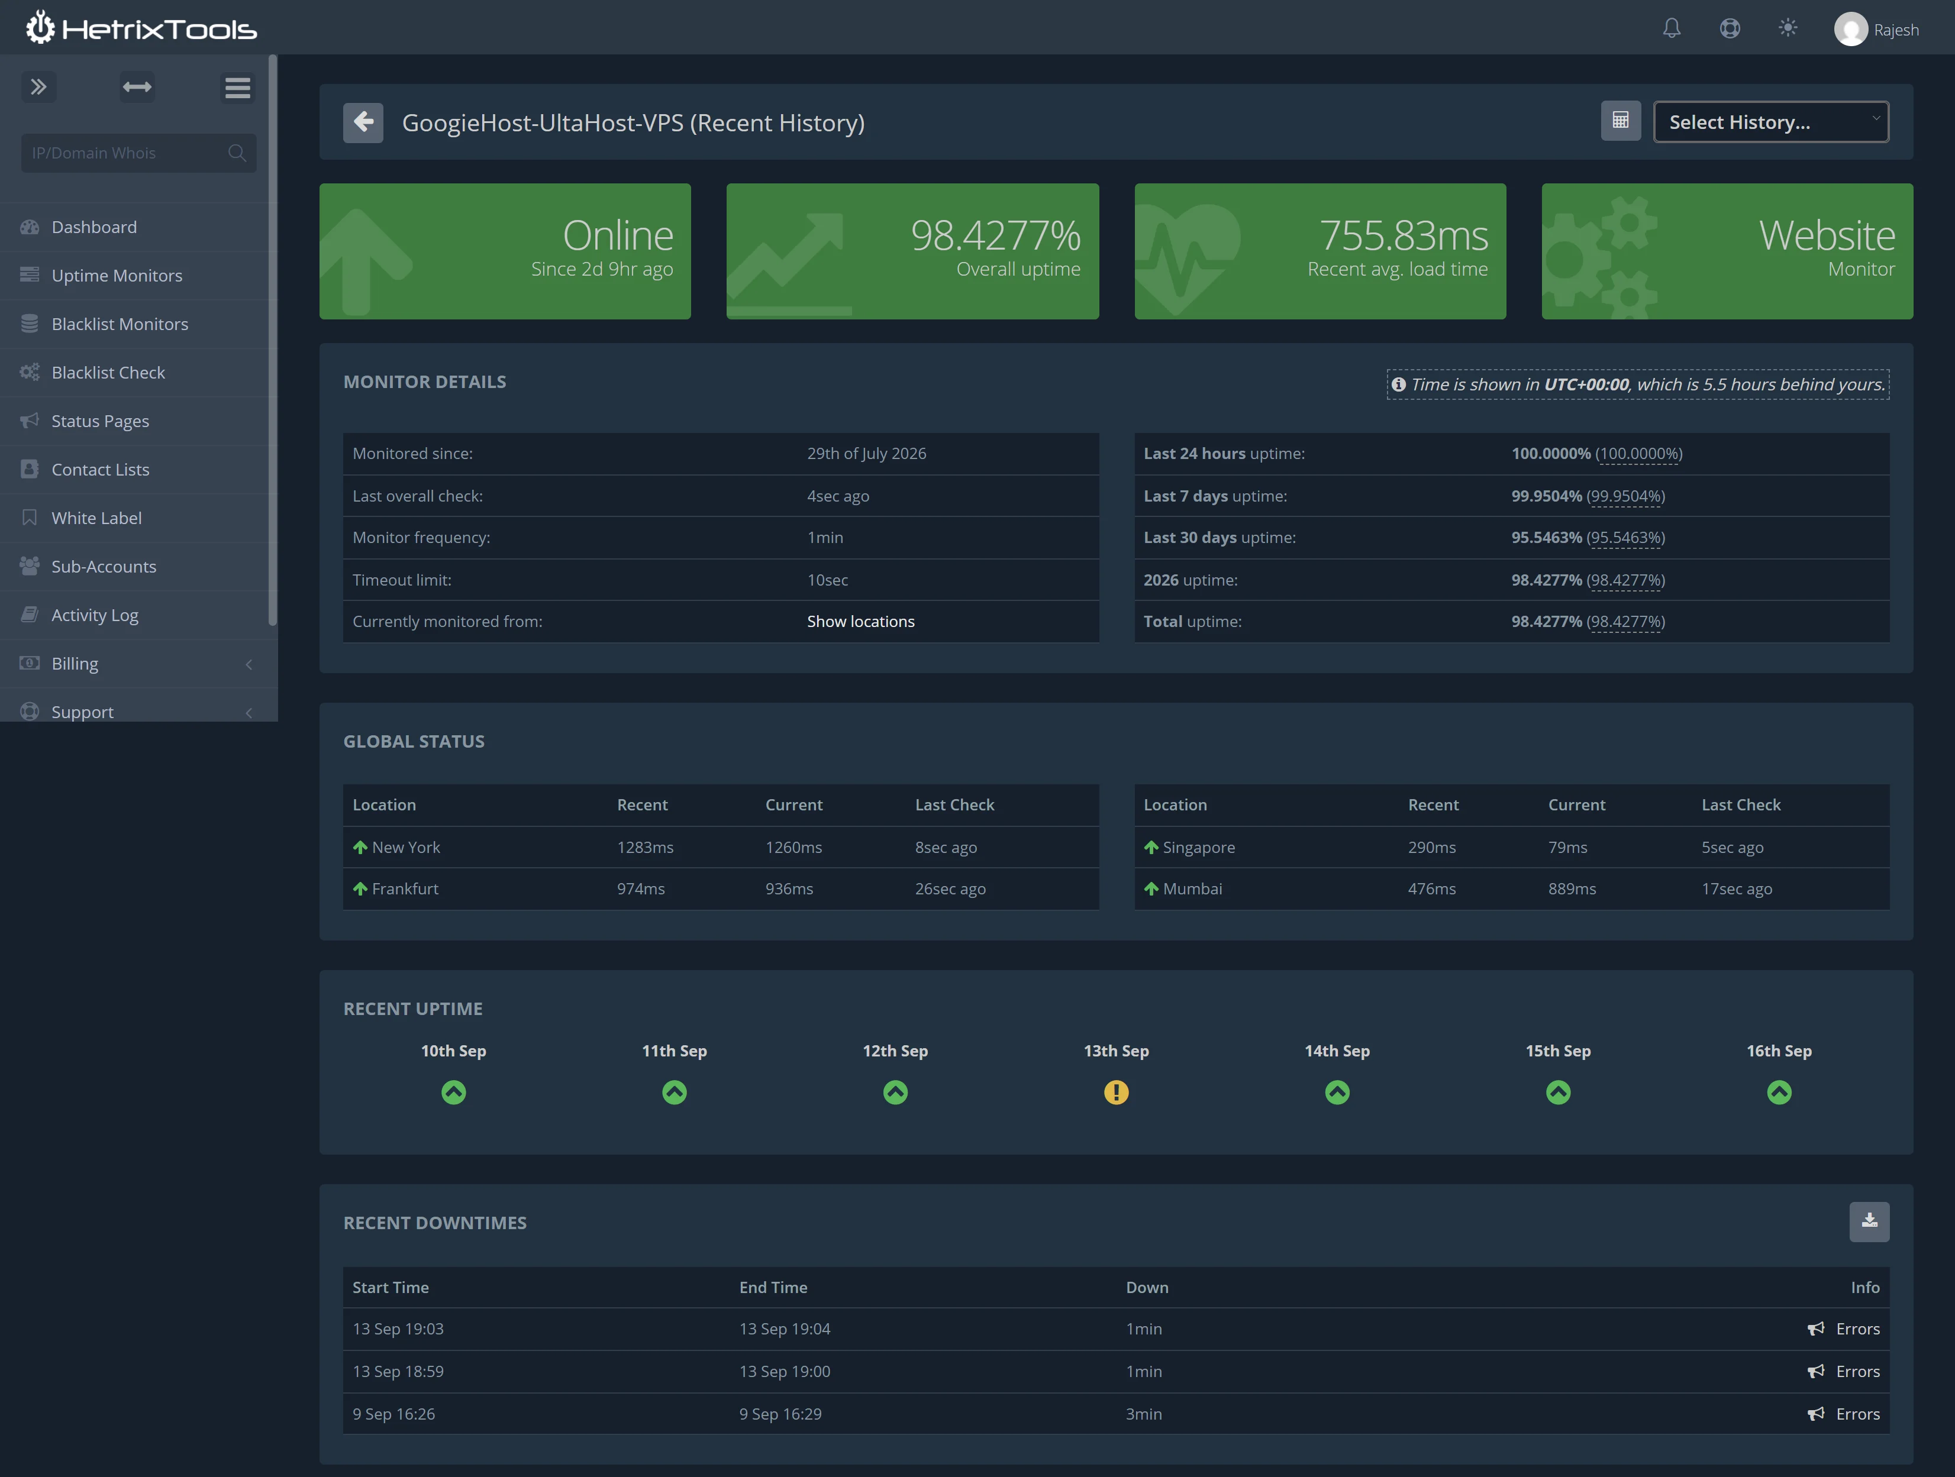This screenshot has width=1955, height=1477.
Task: Click the Website Monitor card
Action: [1727, 252]
